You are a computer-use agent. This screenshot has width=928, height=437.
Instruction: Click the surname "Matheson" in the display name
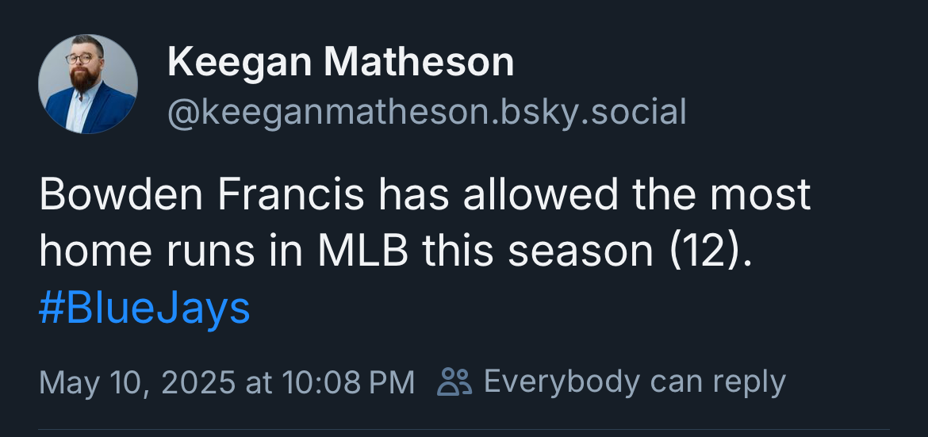tap(417, 63)
